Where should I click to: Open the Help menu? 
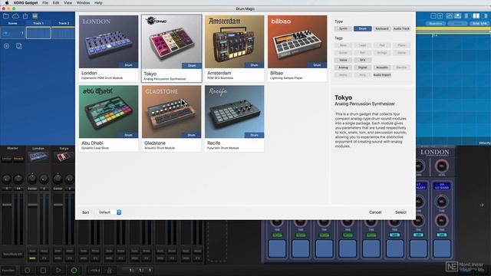click(x=98, y=2)
